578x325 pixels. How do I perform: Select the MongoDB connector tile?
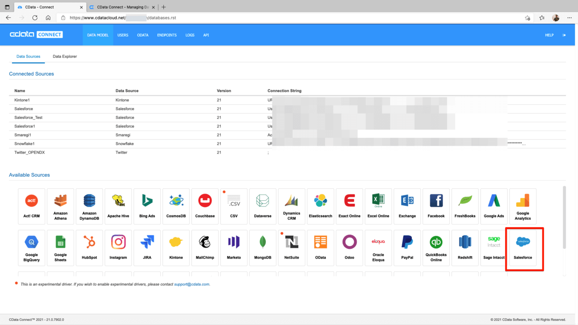click(263, 247)
